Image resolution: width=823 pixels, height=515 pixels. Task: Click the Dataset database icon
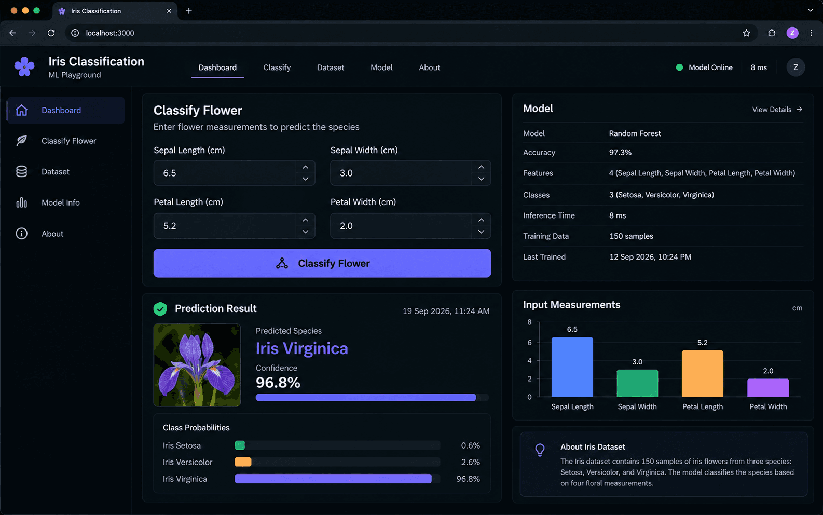pos(21,172)
